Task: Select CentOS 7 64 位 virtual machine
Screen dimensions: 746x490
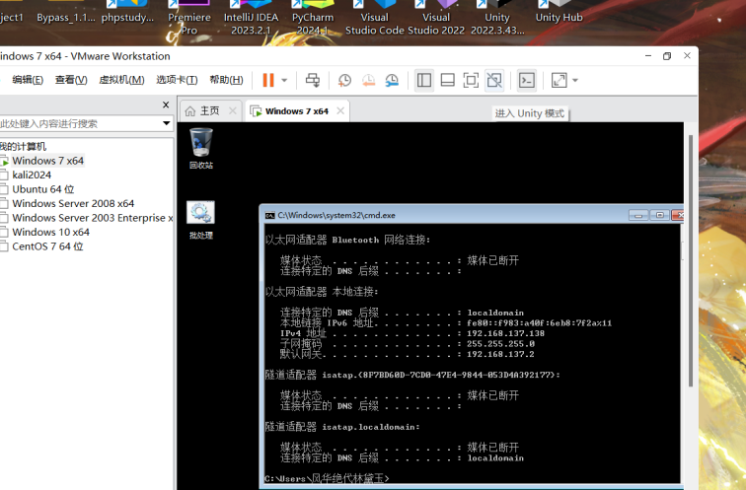Action: point(47,246)
